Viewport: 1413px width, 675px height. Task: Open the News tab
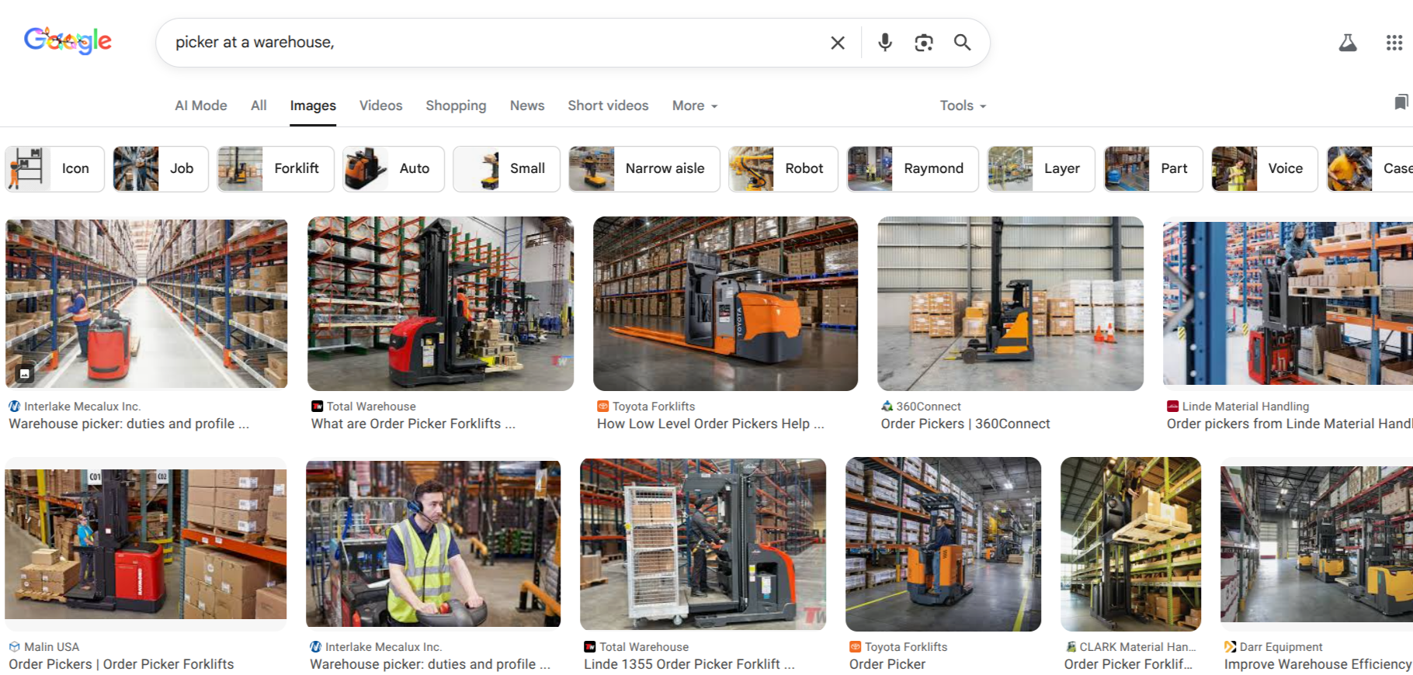click(527, 106)
